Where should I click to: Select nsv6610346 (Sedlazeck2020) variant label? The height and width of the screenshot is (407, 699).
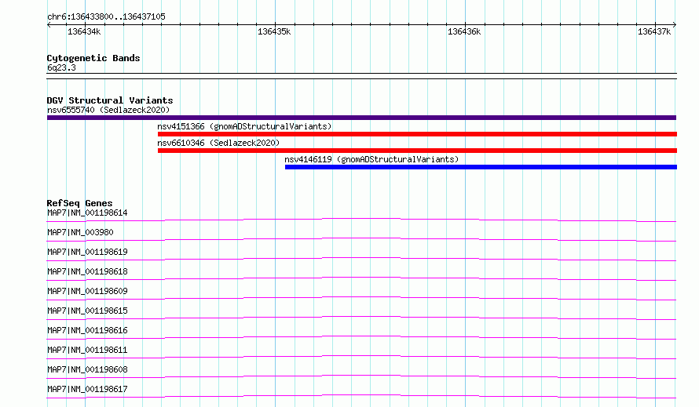pos(218,143)
